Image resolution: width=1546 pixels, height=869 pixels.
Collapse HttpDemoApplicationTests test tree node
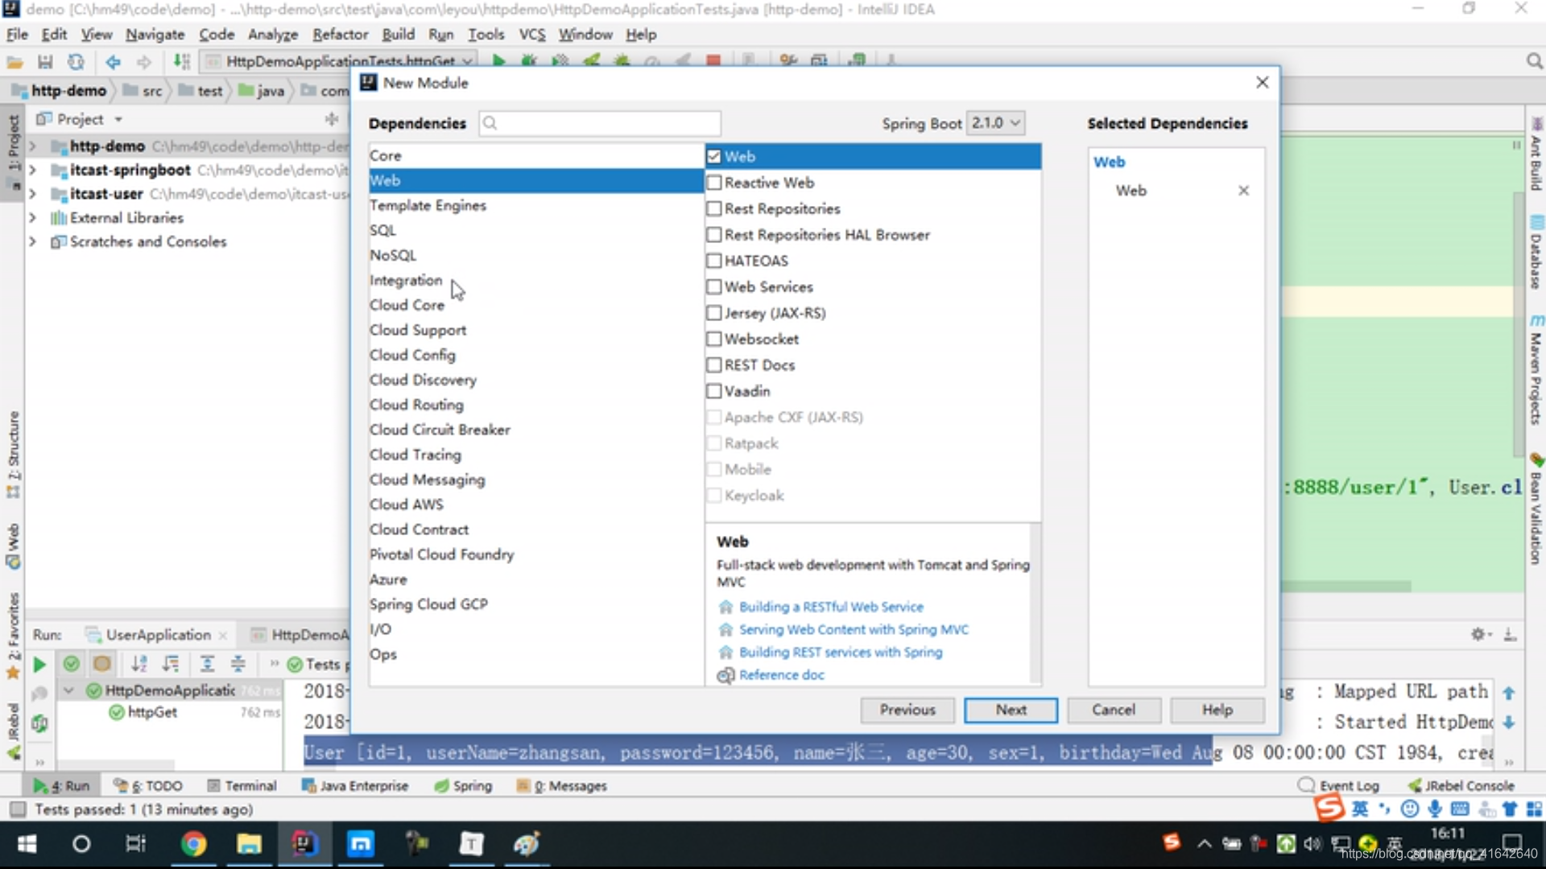pyautogui.click(x=69, y=690)
